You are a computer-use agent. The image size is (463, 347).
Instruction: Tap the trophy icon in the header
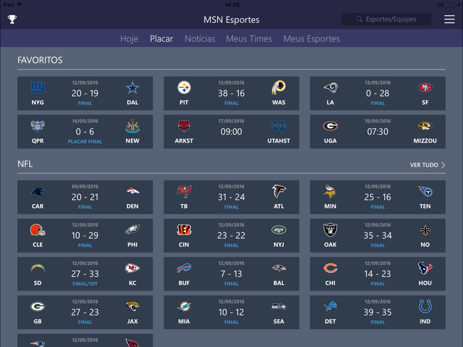(x=12, y=19)
